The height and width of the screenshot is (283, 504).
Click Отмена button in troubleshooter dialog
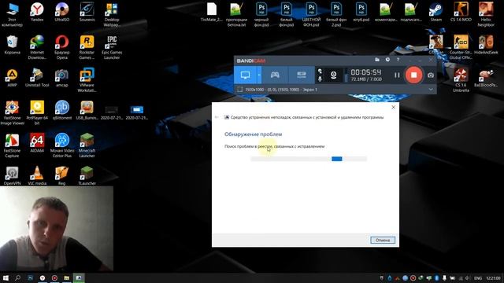383,240
